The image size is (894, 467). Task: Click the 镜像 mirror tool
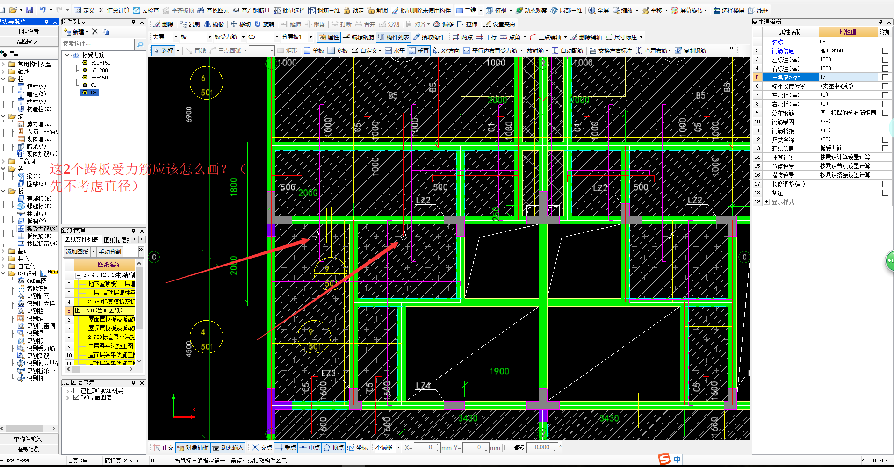[x=214, y=24]
